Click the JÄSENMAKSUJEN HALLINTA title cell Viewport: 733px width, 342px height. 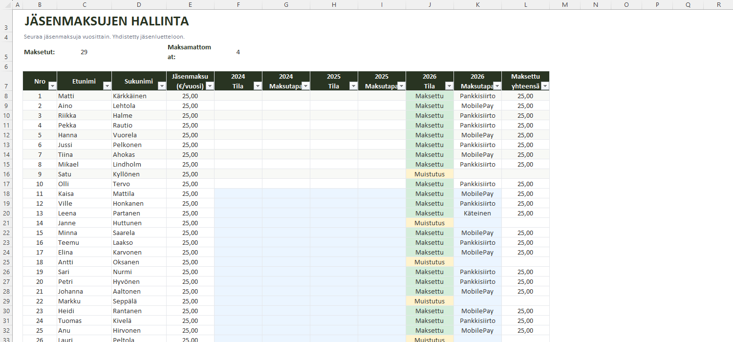click(107, 21)
